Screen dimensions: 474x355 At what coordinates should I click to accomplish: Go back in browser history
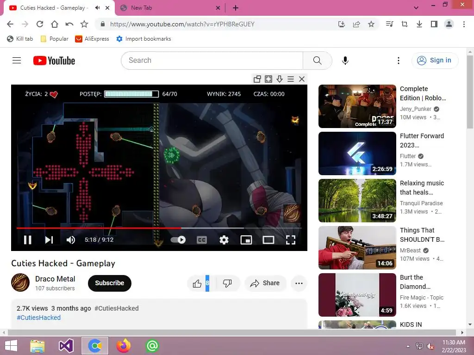(10, 24)
